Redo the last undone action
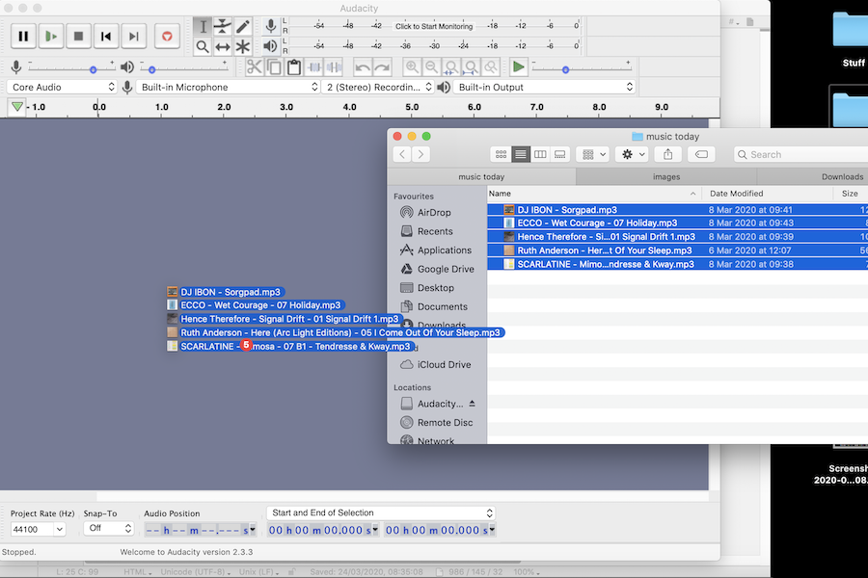This screenshot has width=868, height=578. (382, 67)
